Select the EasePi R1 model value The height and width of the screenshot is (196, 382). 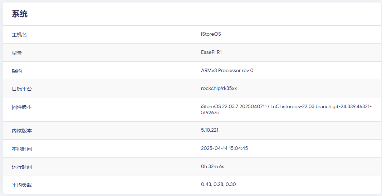[211, 52]
